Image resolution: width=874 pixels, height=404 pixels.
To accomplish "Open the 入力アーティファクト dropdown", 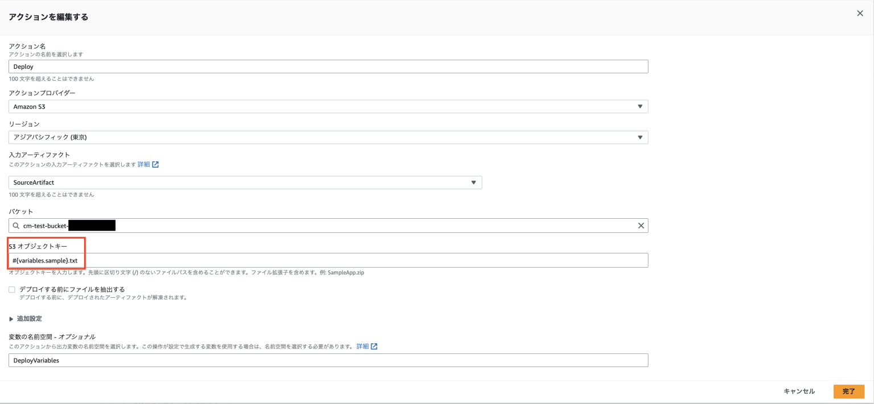I will click(x=245, y=182).
